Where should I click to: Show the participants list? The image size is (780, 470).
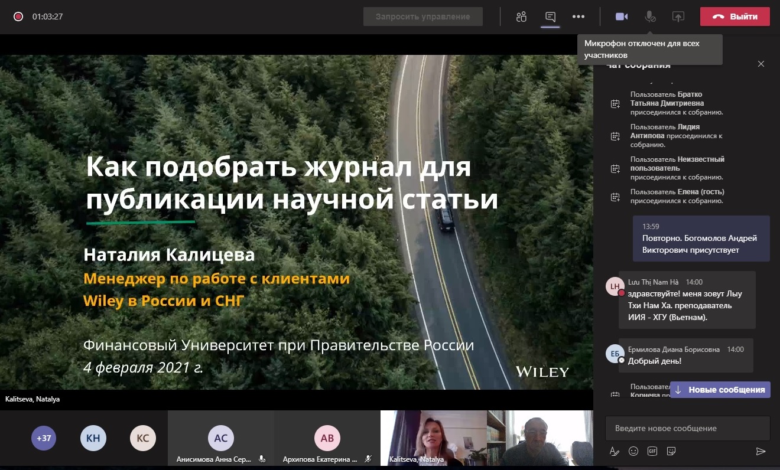tap(521, 17)
